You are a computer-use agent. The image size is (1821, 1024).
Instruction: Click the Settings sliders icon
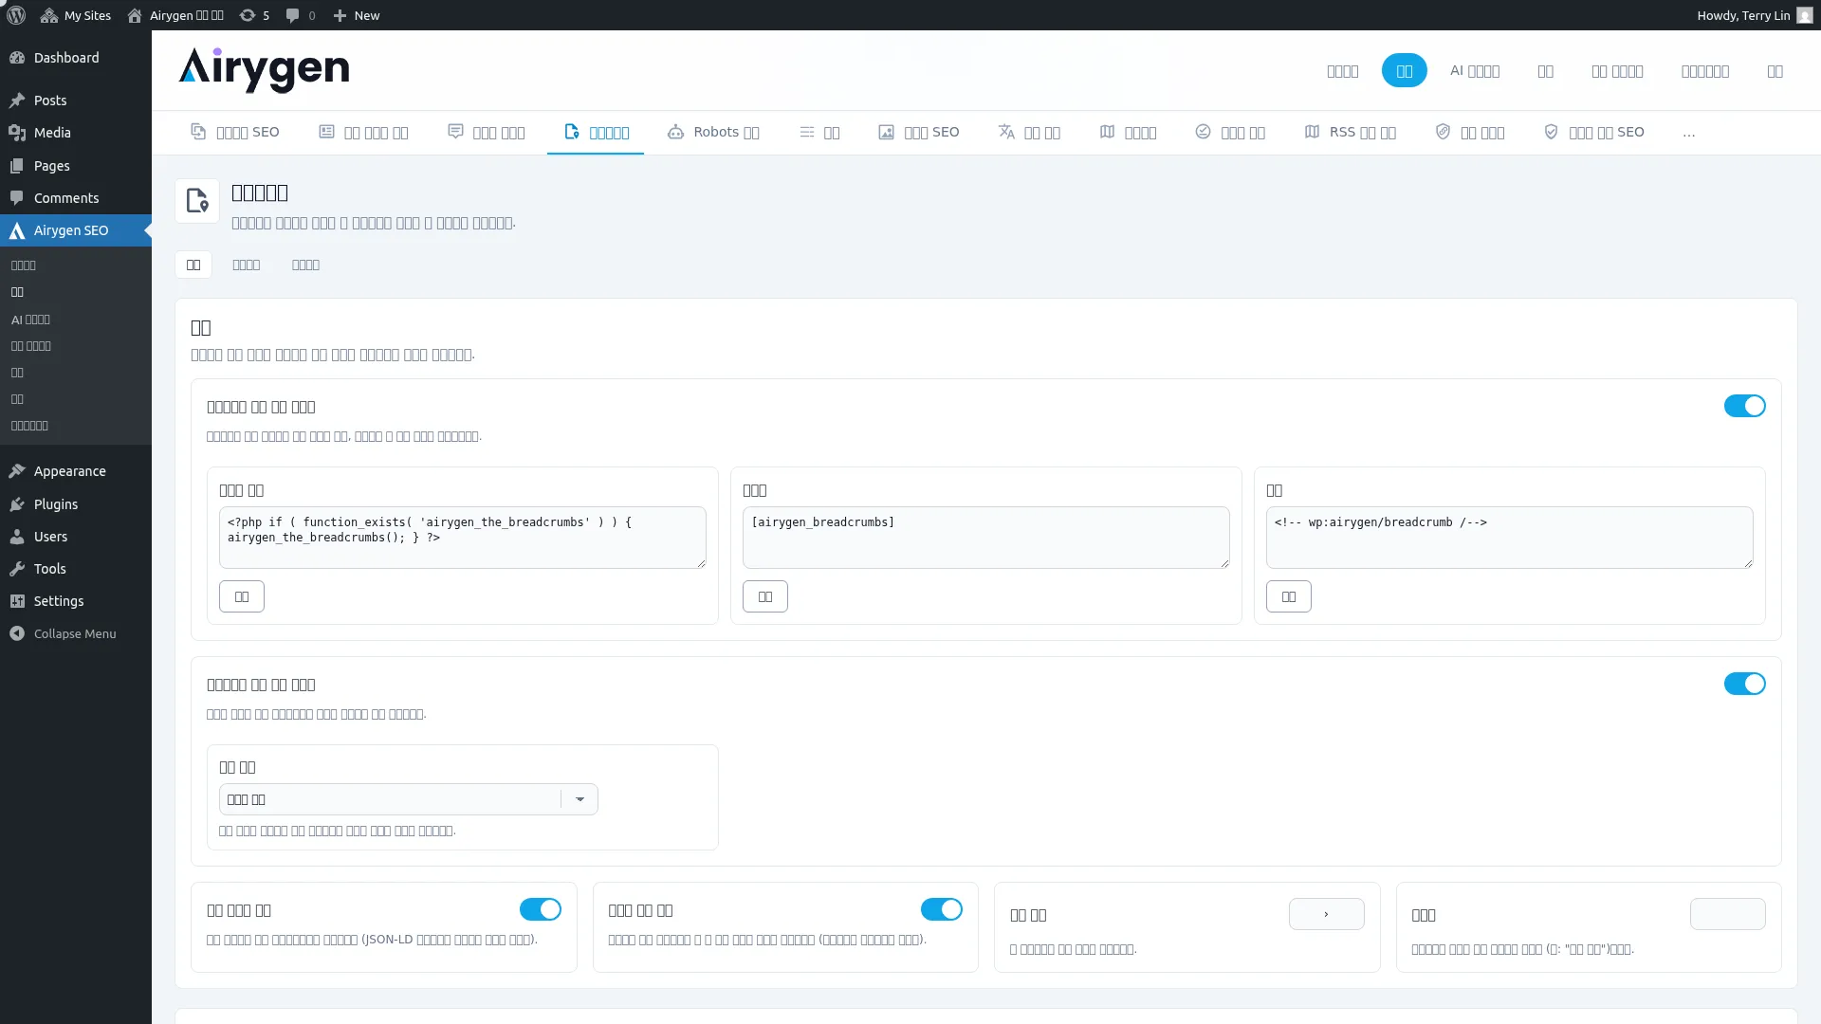click(x=17, y=601)
